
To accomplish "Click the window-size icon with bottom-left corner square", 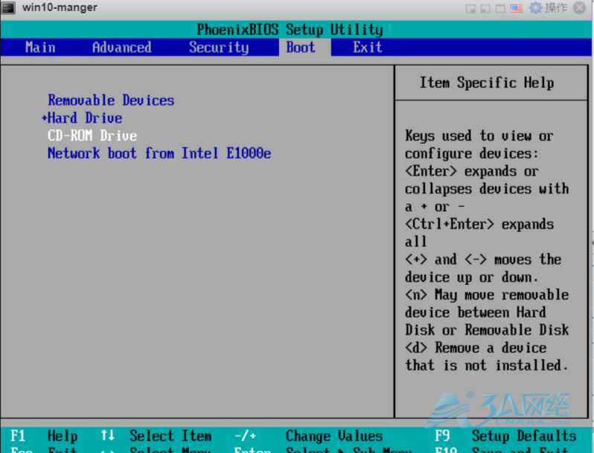I will pos(485,9).
